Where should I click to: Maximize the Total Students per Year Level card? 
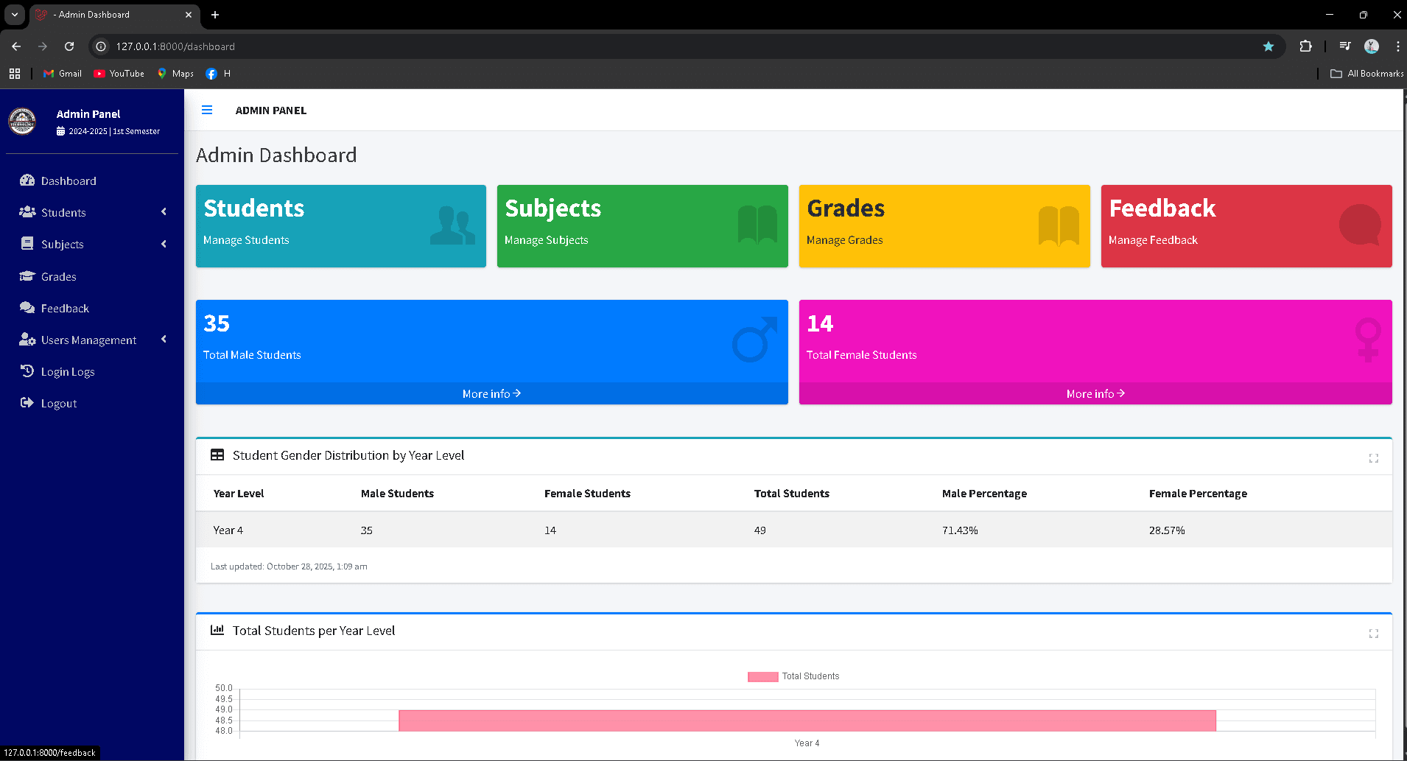(x=1374, y=634)
